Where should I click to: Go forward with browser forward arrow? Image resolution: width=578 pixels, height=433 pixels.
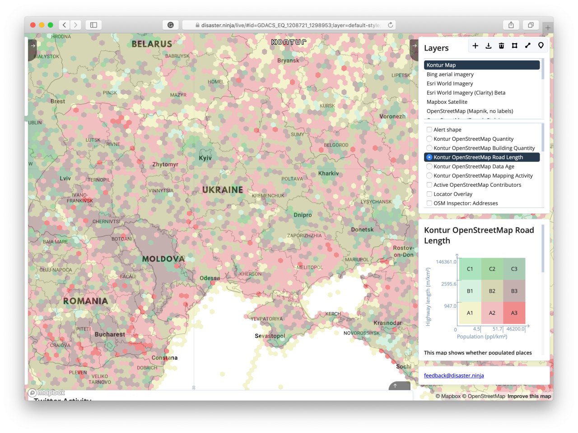click(x=76, y=25)
